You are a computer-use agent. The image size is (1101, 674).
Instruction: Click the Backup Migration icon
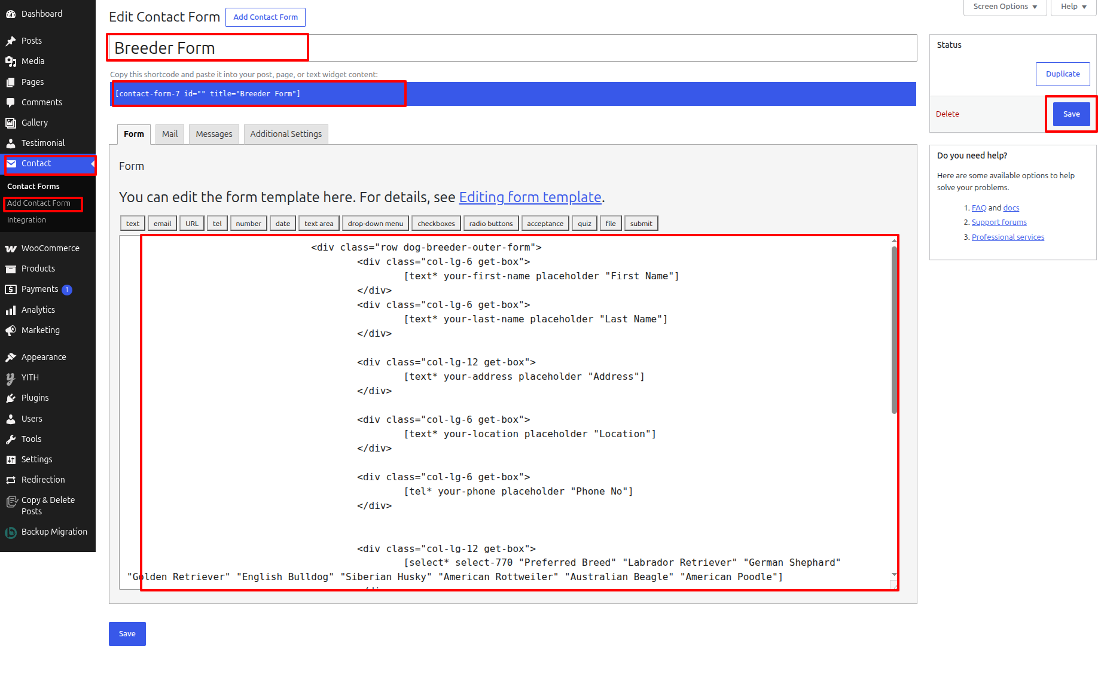pyautogui.click(x=11, y=532)
